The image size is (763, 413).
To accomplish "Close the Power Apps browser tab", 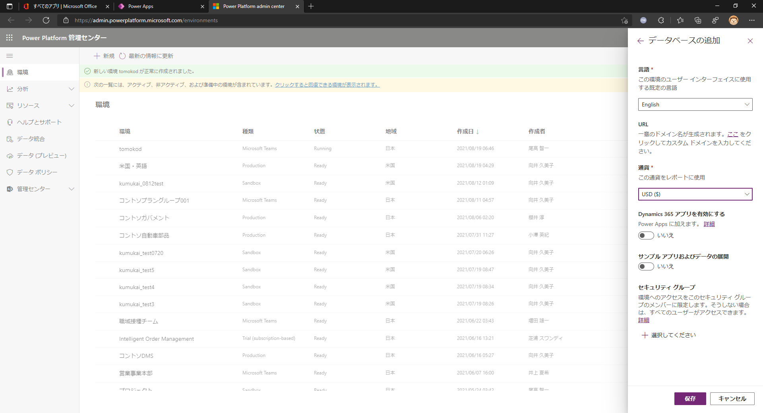I will coord(202,6).
